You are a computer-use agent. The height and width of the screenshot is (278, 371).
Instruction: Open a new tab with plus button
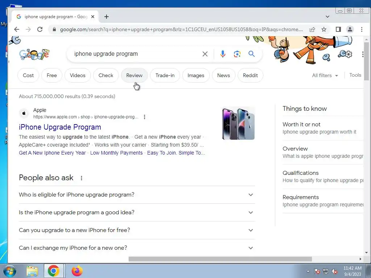click(107, 17)
